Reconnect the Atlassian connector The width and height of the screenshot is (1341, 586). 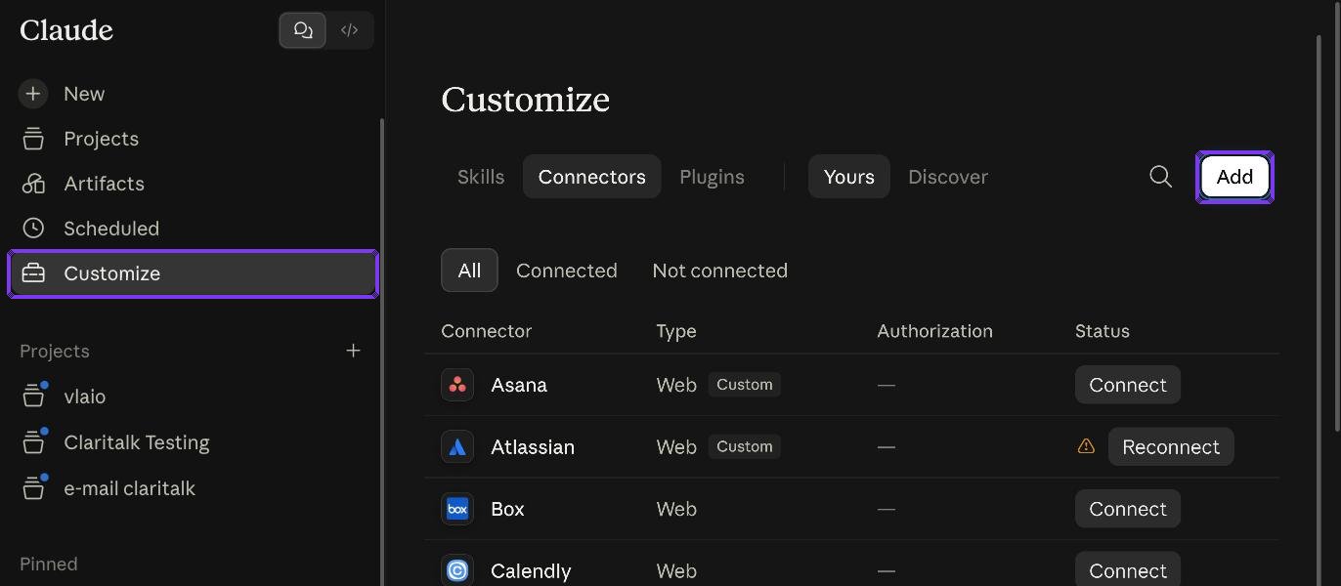[x=1171, y=447]
